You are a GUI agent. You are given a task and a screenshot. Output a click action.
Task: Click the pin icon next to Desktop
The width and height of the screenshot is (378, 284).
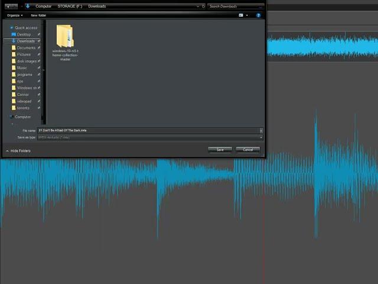click(x=39, y=34)
